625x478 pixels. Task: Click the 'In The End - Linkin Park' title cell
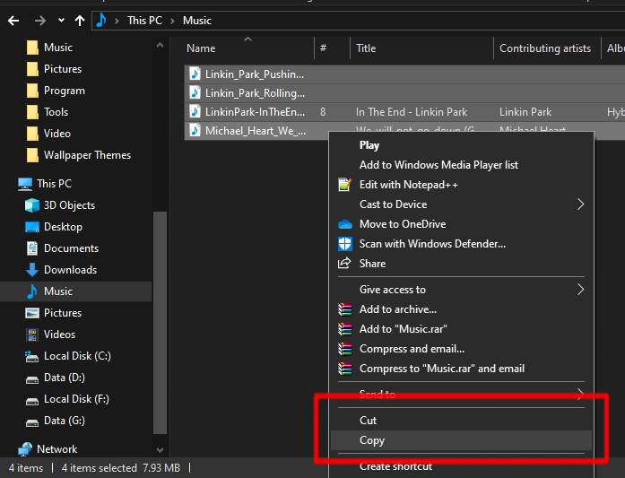click(412, 112)
